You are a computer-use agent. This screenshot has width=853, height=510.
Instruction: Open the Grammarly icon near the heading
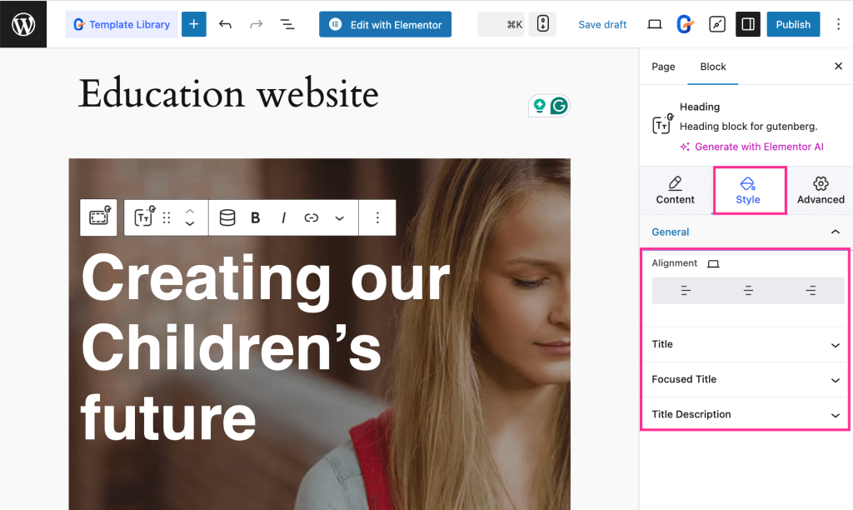pyautogui.click(x=559, y=106)
